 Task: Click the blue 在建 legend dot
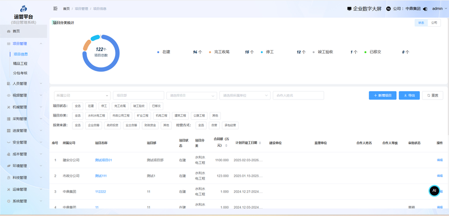[158, 52]
